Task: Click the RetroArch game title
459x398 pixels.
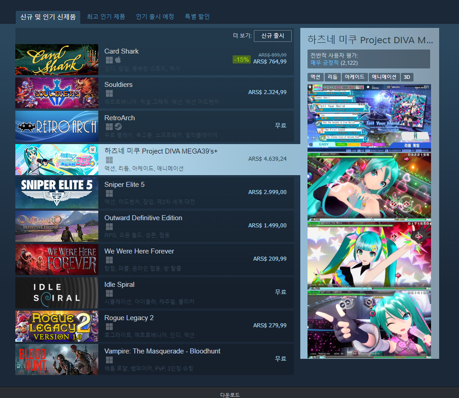Action: [120, 118]
